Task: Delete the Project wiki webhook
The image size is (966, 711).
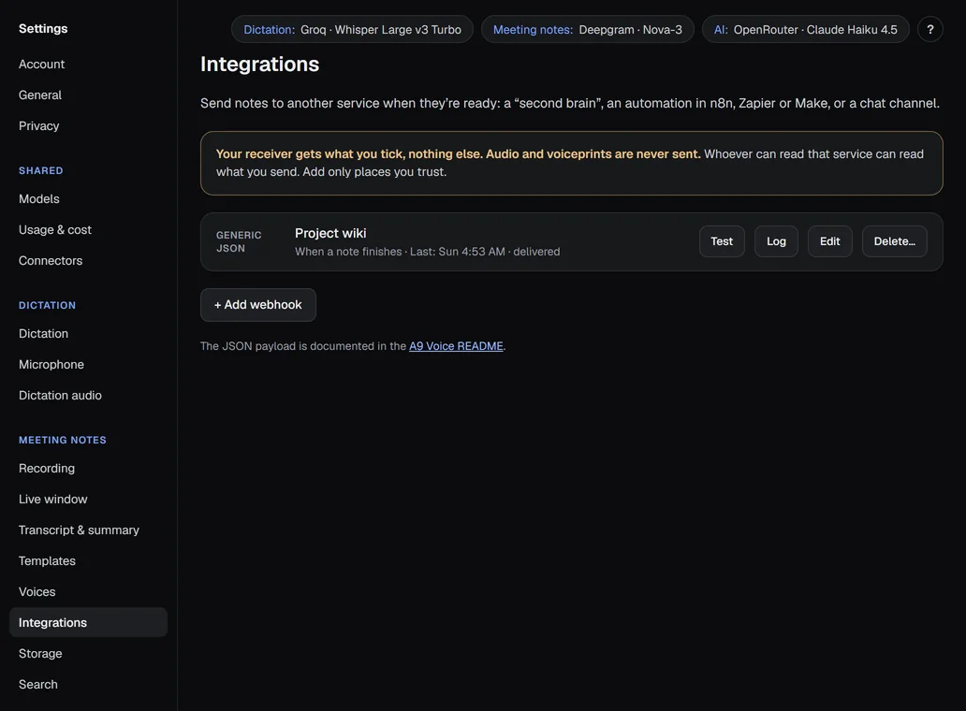Action: 895,241
